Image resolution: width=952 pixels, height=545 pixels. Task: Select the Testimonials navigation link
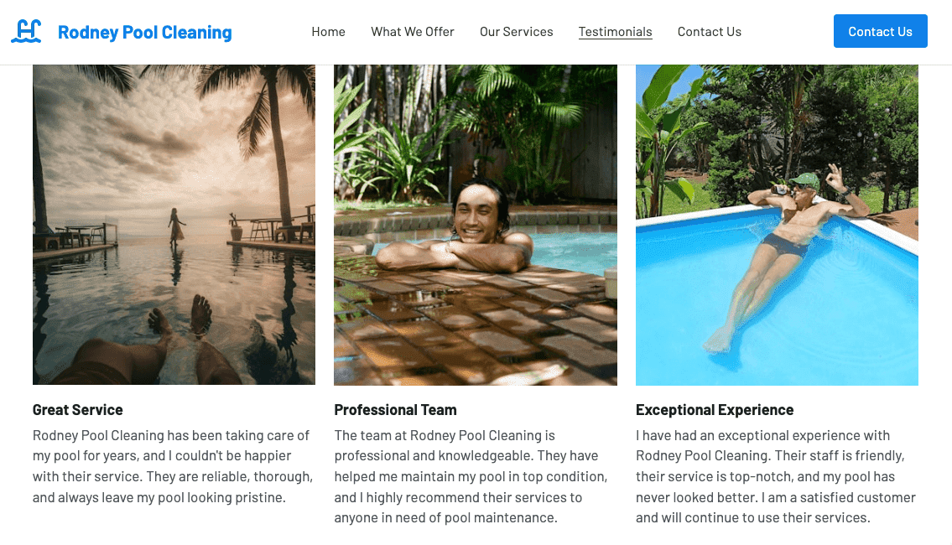615,31
